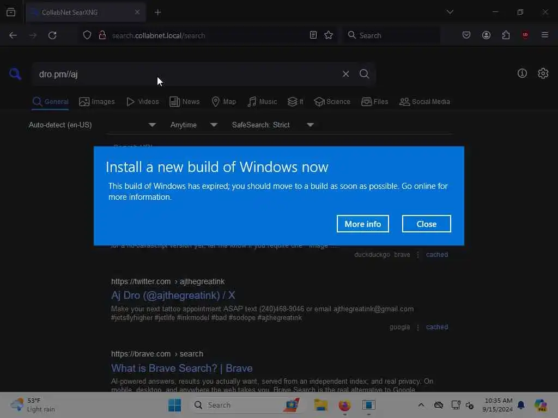Open the notification bell icon
This screenshot has width=558, height=418.
click(x=521, y=405)
